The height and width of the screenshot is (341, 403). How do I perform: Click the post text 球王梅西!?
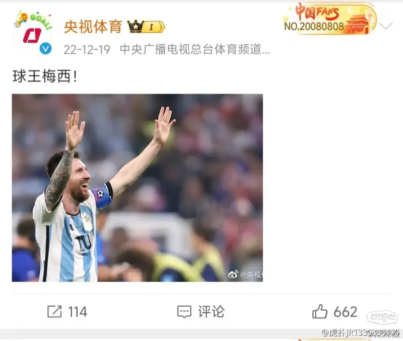coord(45,76)
